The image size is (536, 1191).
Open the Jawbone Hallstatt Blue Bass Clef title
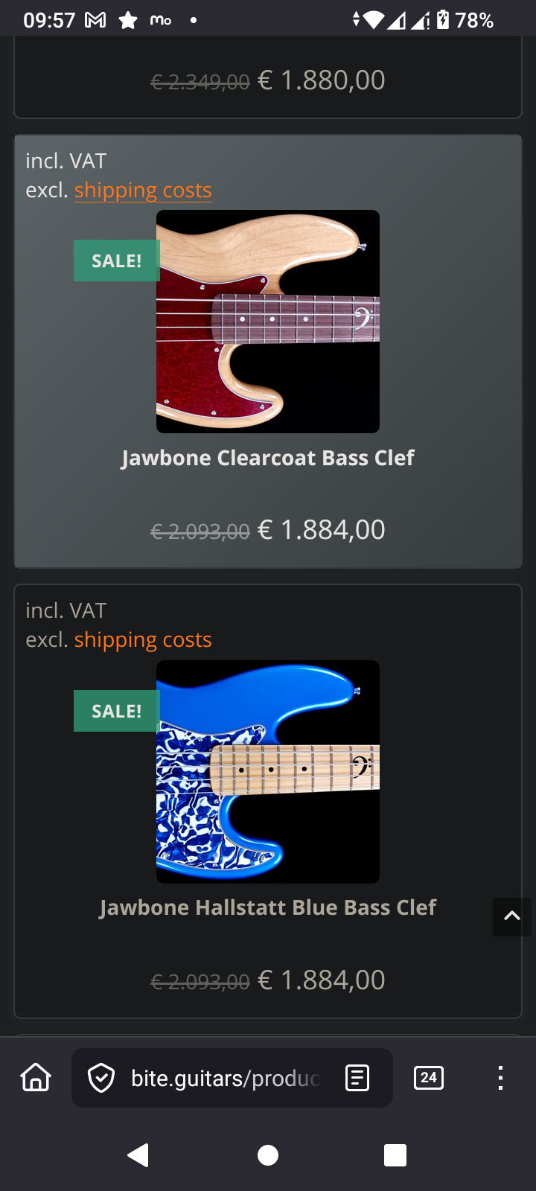pos(268,907)
